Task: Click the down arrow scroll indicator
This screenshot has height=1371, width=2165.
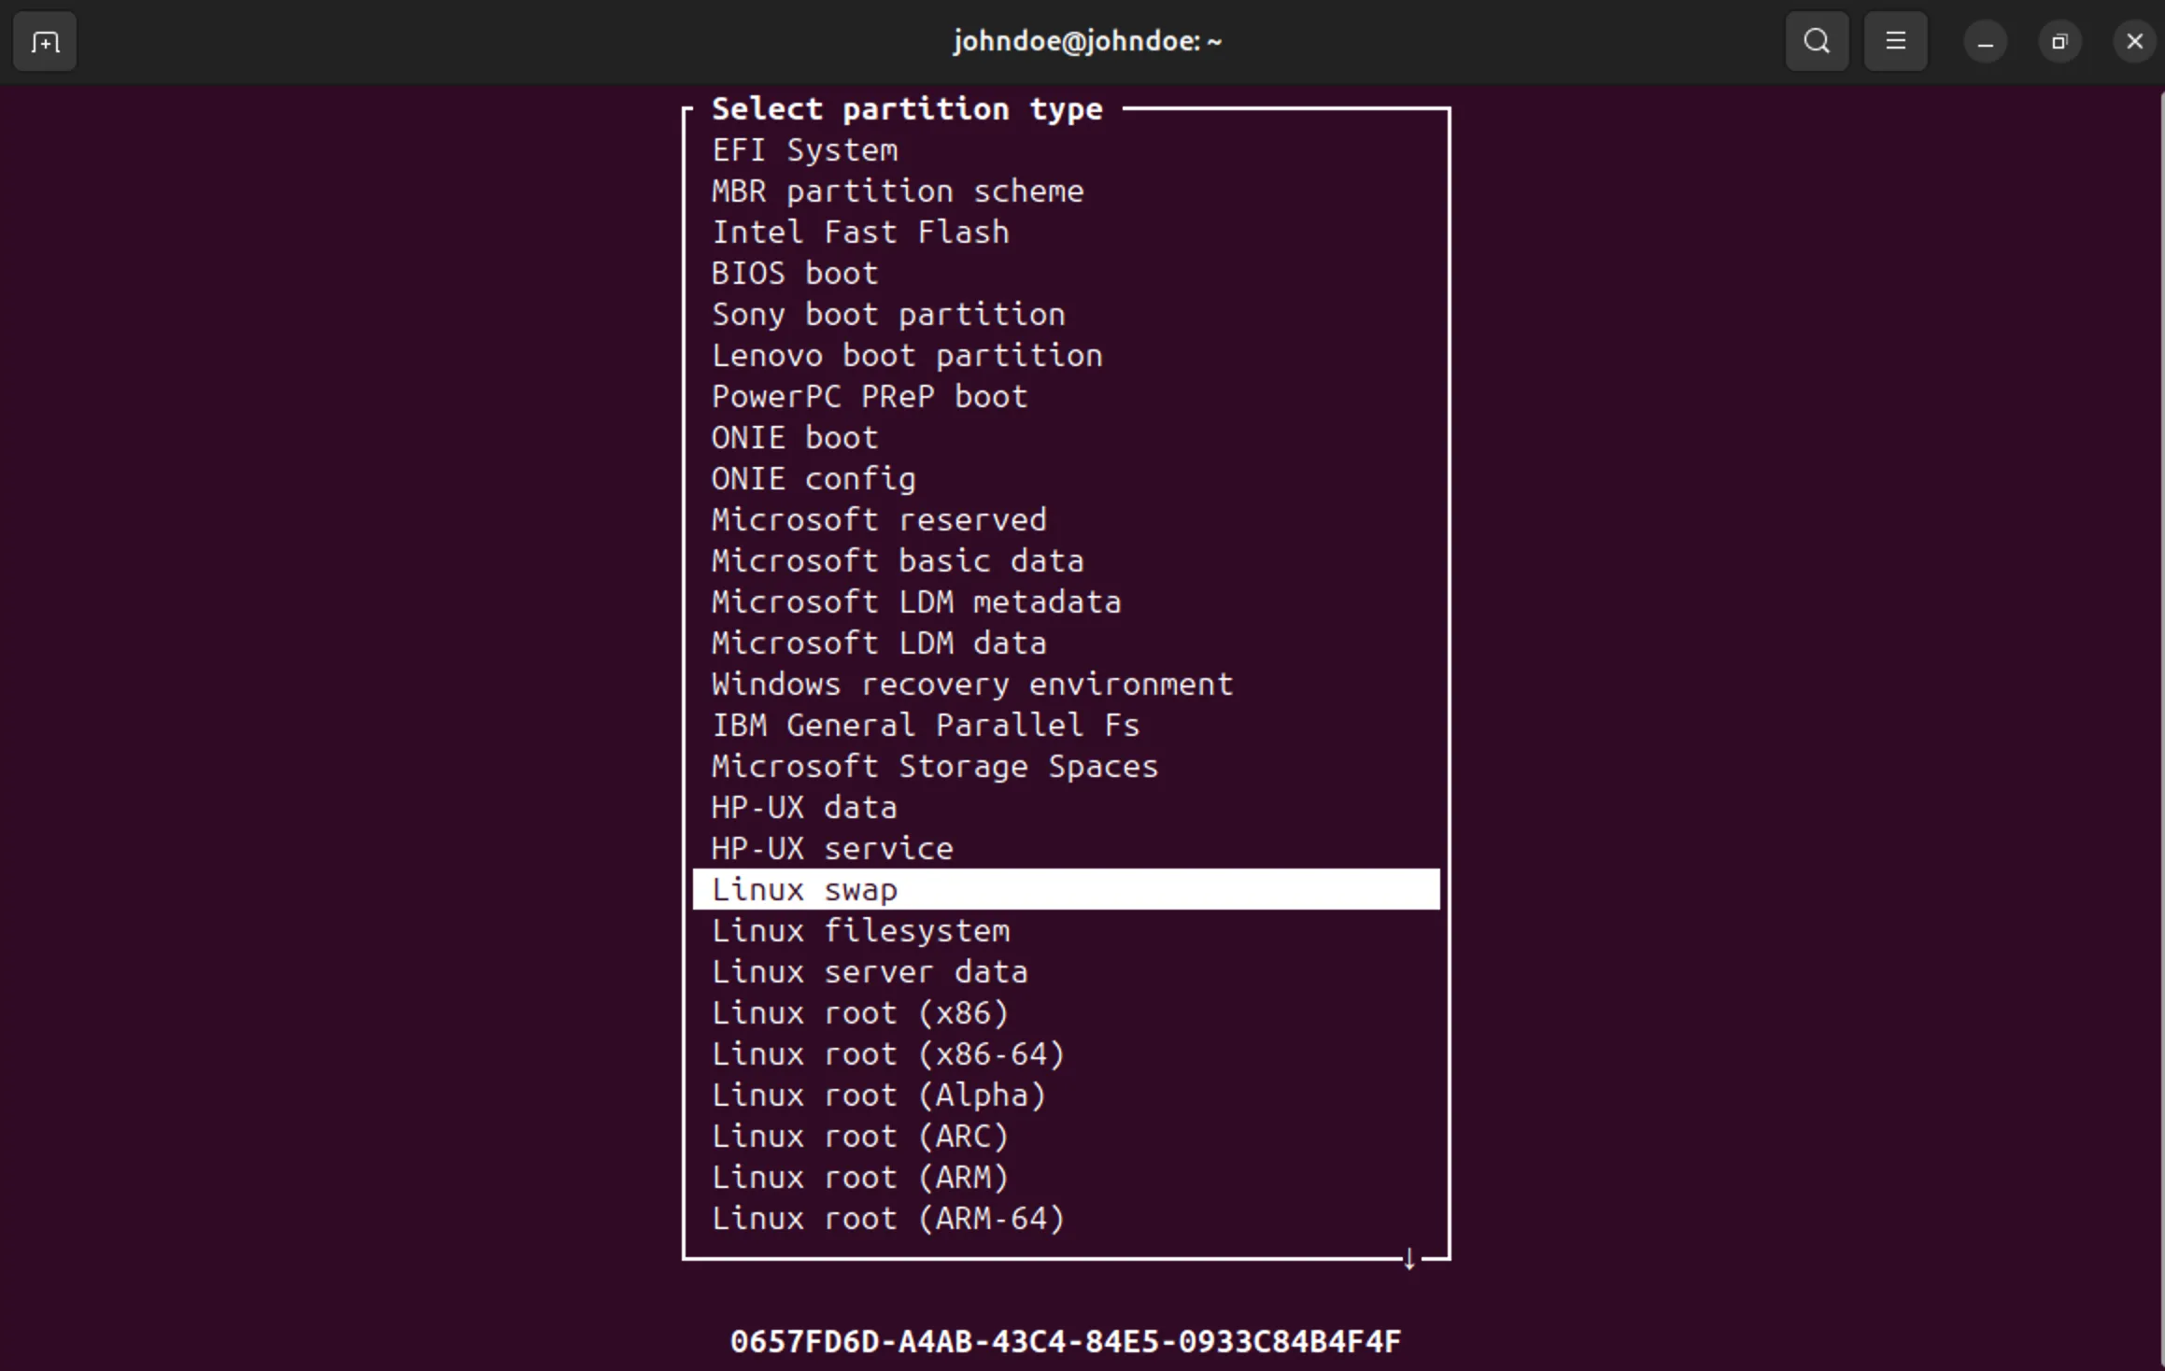Action: click(x=1409, y=1259)
